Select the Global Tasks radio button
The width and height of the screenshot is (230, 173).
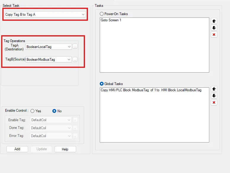102,84
